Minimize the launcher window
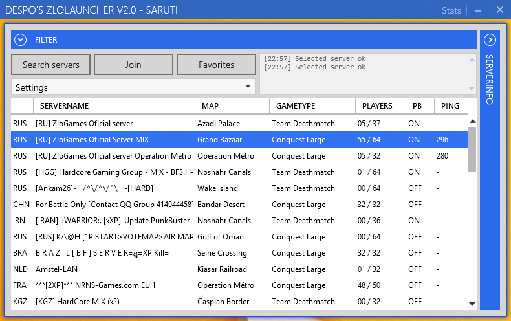The height and width of the screenshot is (321, 511). tap(478, 11)
